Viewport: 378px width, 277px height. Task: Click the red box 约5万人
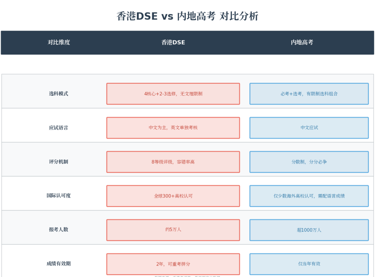tap(173, 230)
